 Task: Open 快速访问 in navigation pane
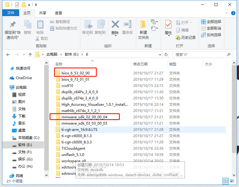(23, 68)
